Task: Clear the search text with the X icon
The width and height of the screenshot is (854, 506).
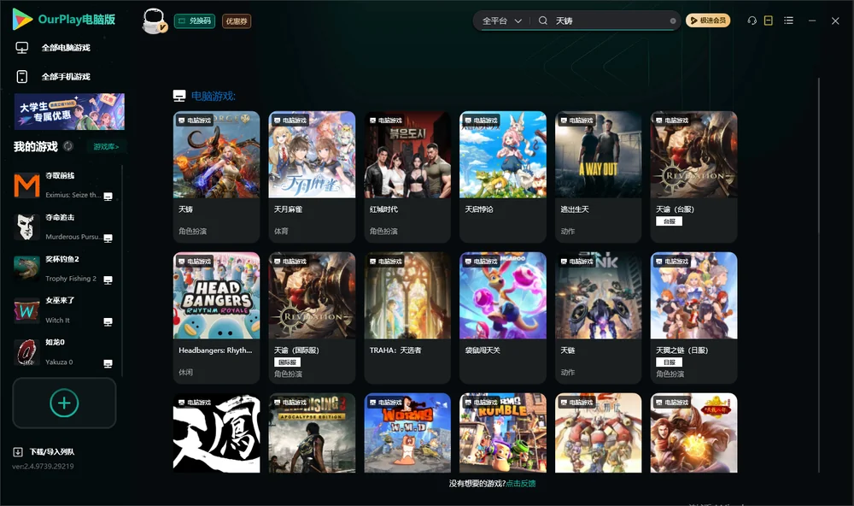Action: tap(673, 21)
